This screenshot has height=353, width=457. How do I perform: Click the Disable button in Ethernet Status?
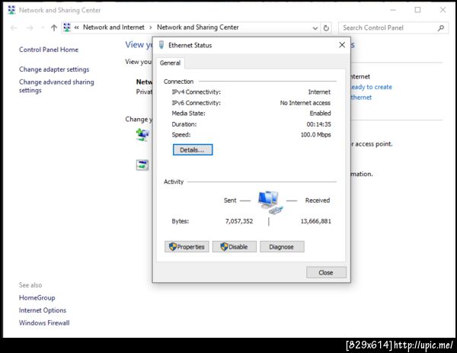coord(235,247)
